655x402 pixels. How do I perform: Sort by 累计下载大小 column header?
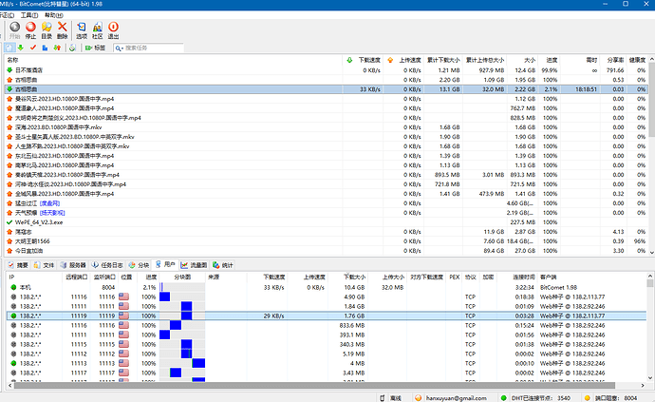(443, 60)
